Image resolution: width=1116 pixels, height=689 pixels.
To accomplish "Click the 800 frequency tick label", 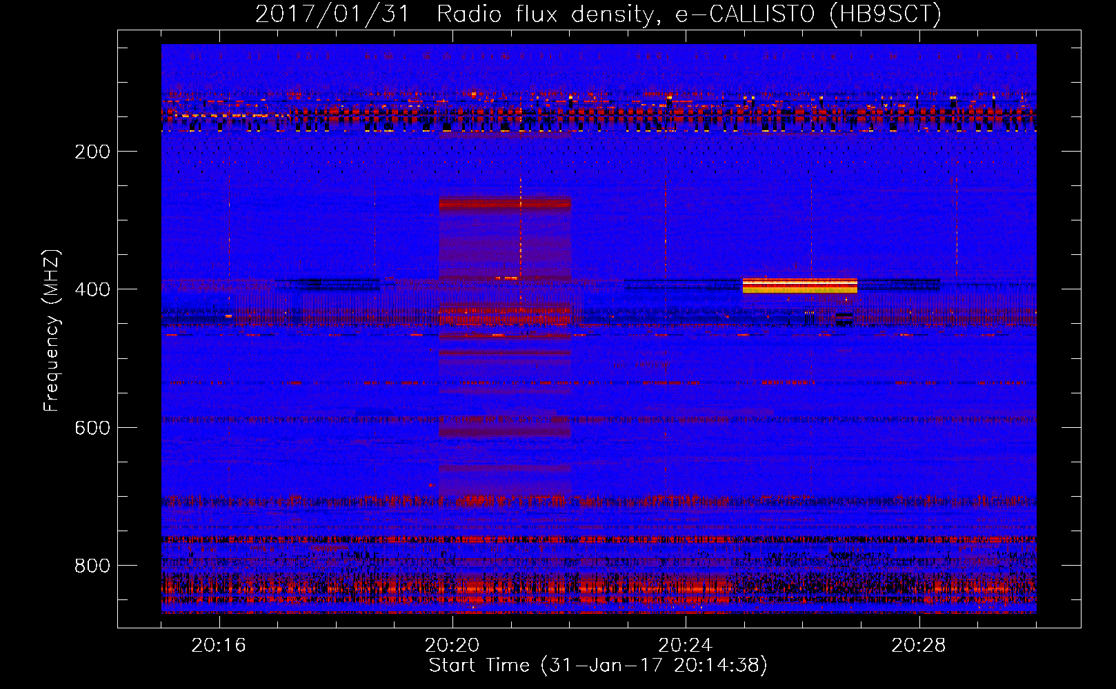I will point(92,566).
